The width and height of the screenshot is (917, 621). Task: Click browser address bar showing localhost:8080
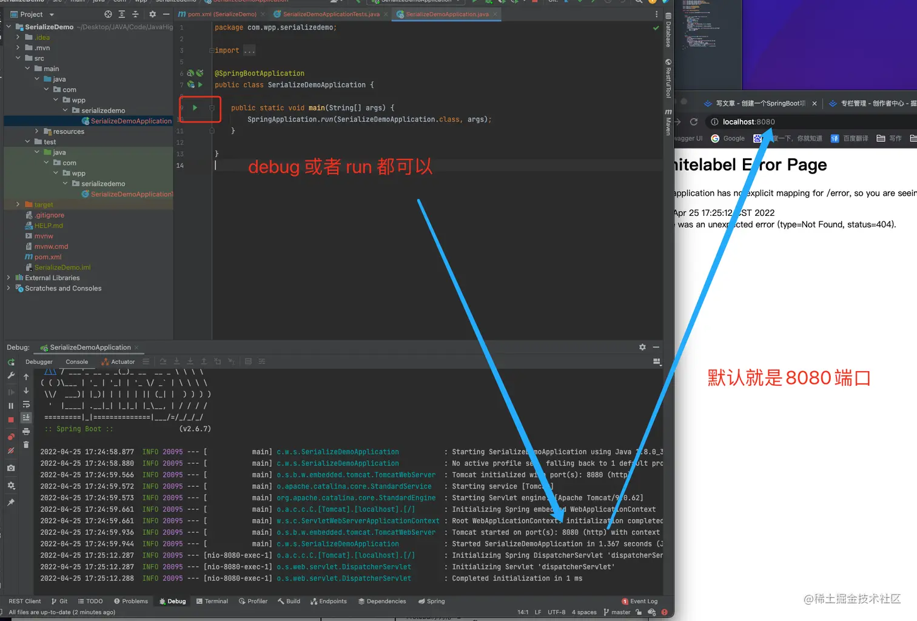click(x=748, y=122)
